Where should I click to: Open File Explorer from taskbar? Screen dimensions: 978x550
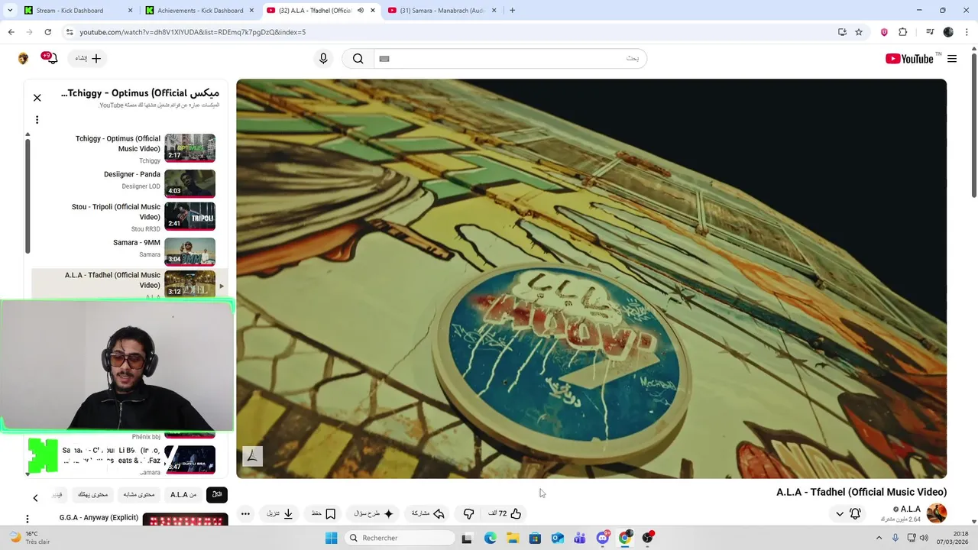(512, 538)
